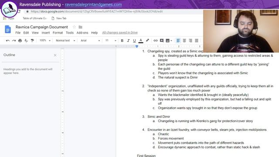This screenshot has height=157, width=279.
Task: Close the Outline panel
Action: pos(55,55)
